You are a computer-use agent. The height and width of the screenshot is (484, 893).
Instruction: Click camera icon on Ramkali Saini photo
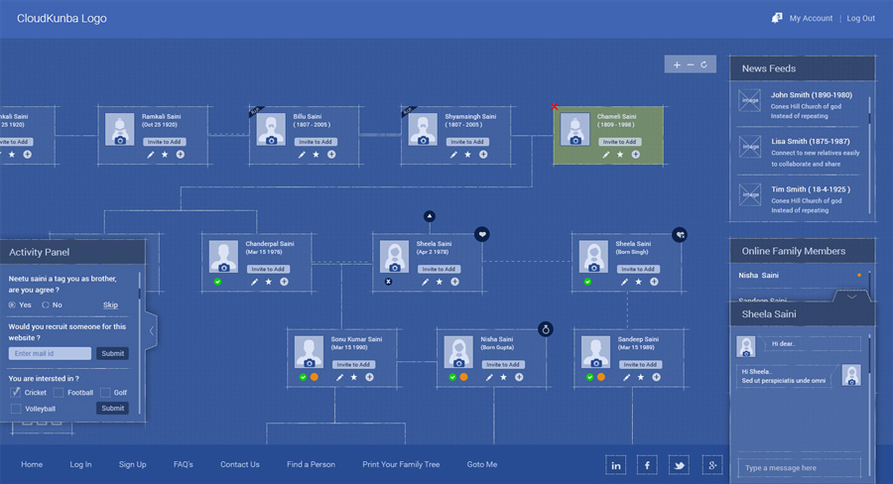point(120,141)
